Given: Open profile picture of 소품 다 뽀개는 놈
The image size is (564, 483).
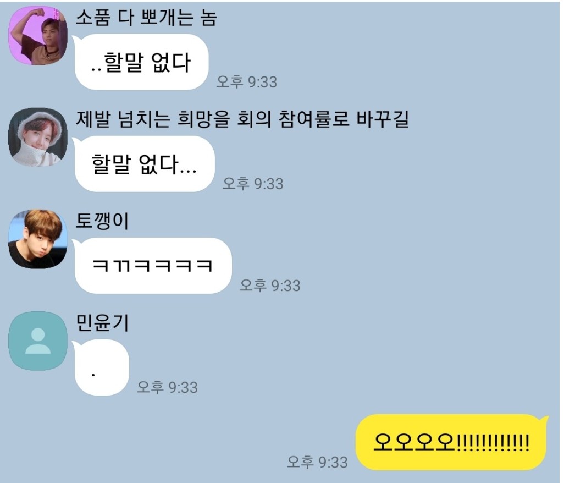Looking at the screenshot, I should pos(38,35).
